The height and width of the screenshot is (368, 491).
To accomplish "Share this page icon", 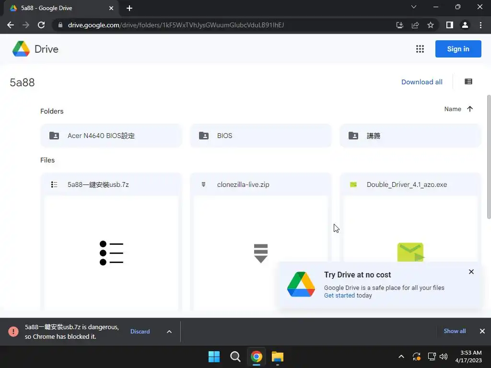I will (415, 25).
